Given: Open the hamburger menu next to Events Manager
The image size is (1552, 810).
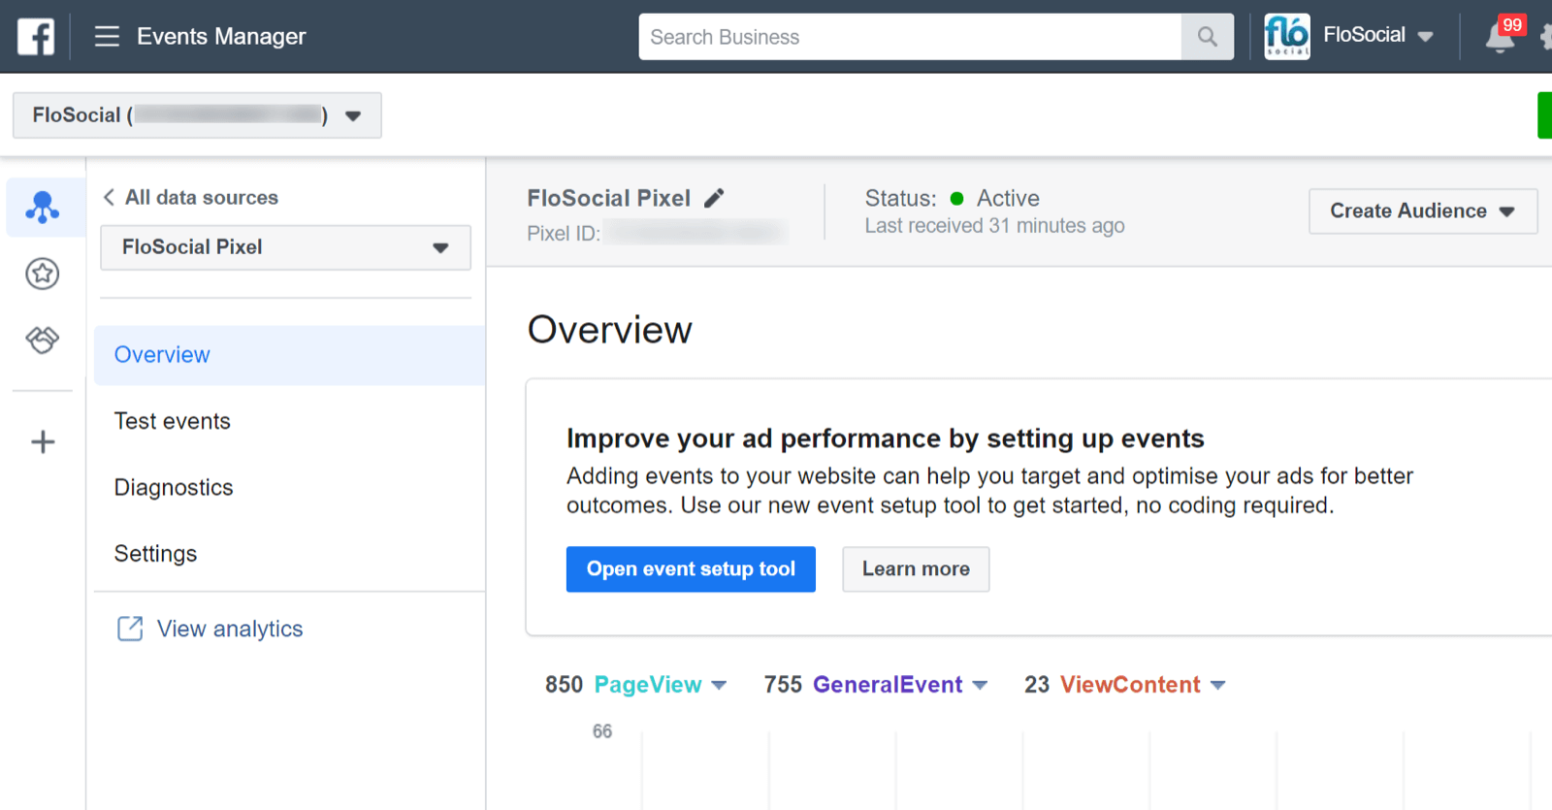Looking at the screenshot, I should (107, 37).
